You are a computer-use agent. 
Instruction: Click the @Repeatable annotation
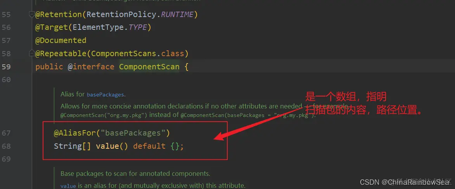[x=61, y=53]
